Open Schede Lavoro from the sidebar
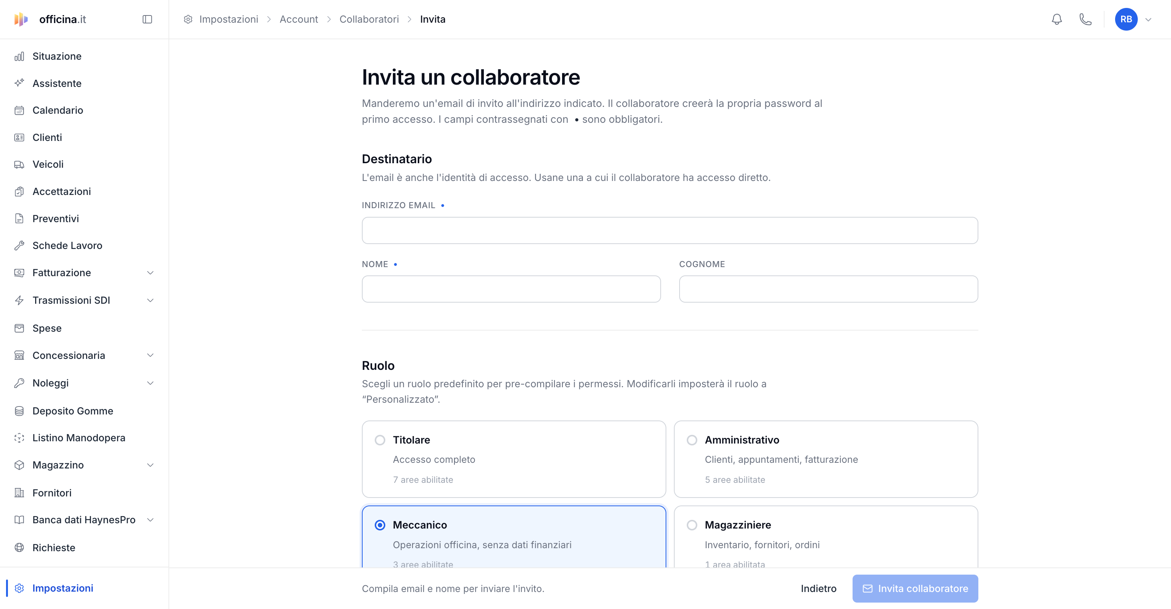1171x609 pixels. 84,246
